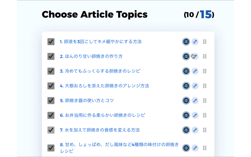The height and width of the screenshot is (157, 251).
Task: Click the 10/15 topics counter
Action: 199,15
